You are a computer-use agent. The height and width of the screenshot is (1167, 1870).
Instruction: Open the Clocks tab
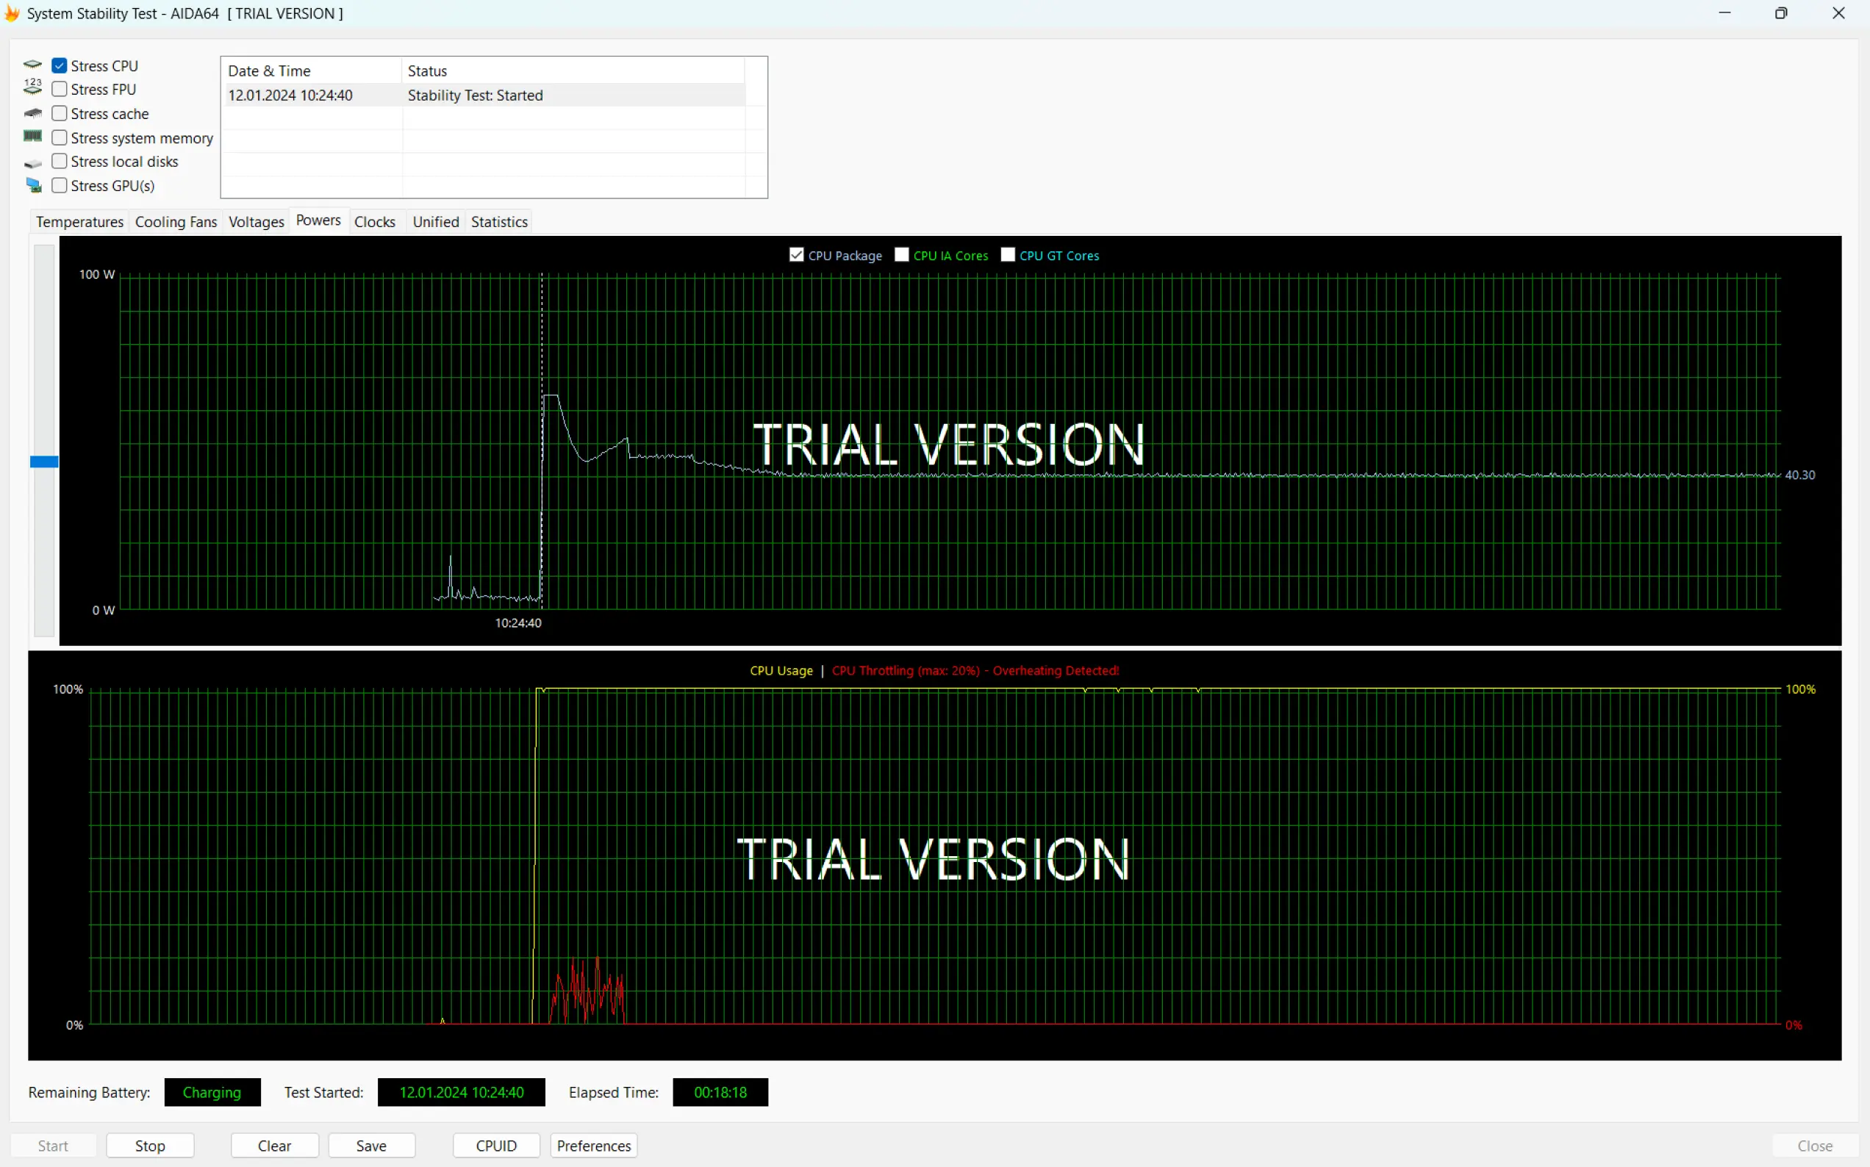pyautogui.click(x=374, y=221)
